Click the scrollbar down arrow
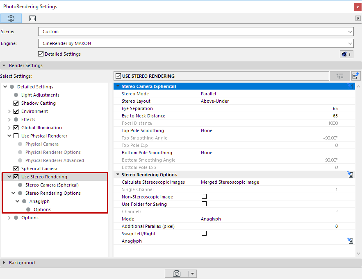The image size is (362, 279). coord(358,253)
